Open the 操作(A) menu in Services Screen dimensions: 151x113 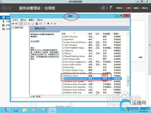click(23, 20)
